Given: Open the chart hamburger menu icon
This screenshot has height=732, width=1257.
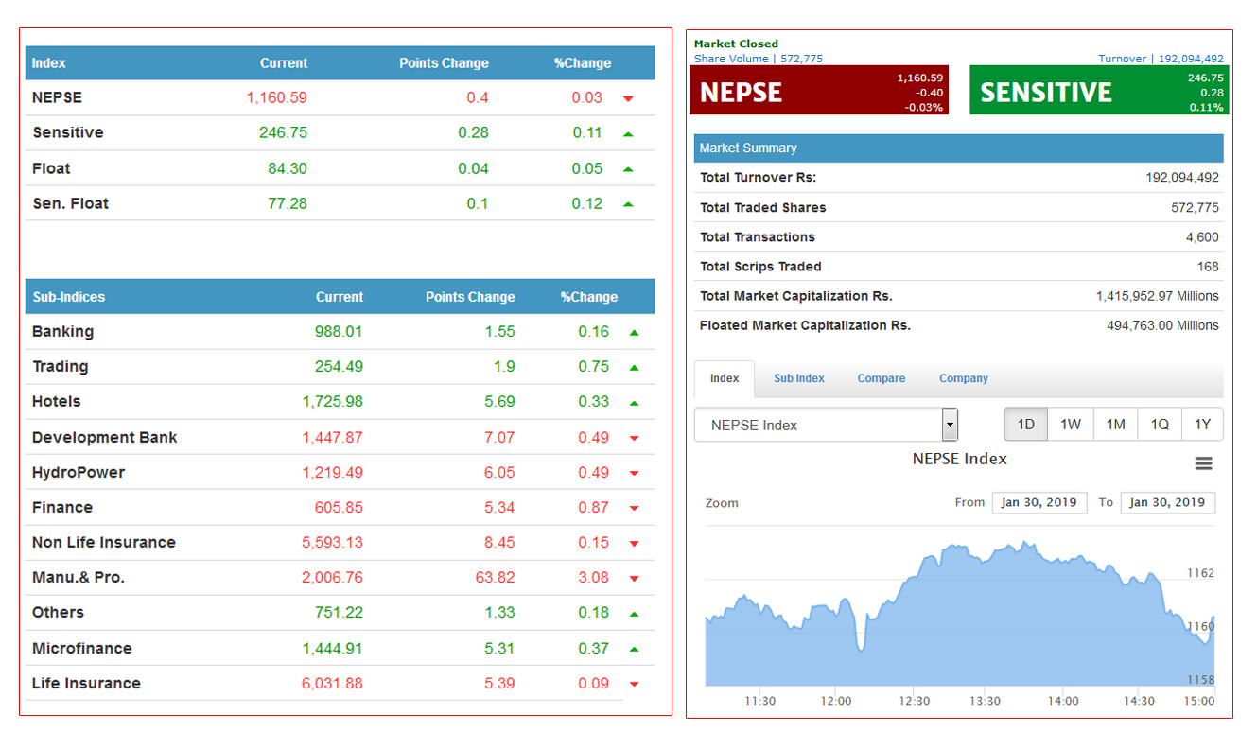Looking at the screenshot, I should point(1203,463).
